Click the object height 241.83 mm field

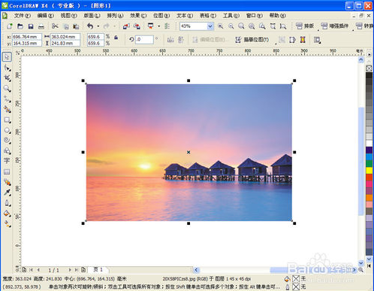coord(65,44)
